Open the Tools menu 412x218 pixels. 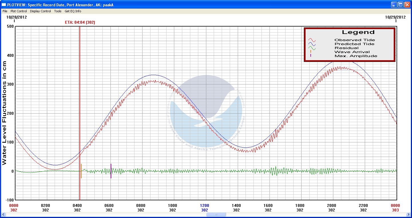pyautogui.click(x=58, y=11)
